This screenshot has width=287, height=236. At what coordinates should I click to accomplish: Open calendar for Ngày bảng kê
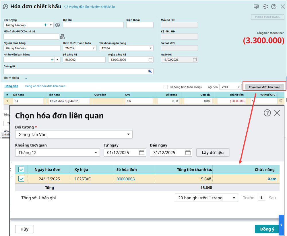pyautogui.click(x=150, y=60)
